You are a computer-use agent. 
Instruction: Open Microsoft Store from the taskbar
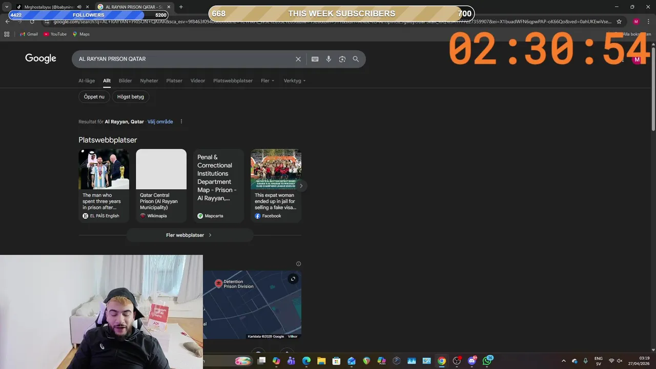pos(336,361)
